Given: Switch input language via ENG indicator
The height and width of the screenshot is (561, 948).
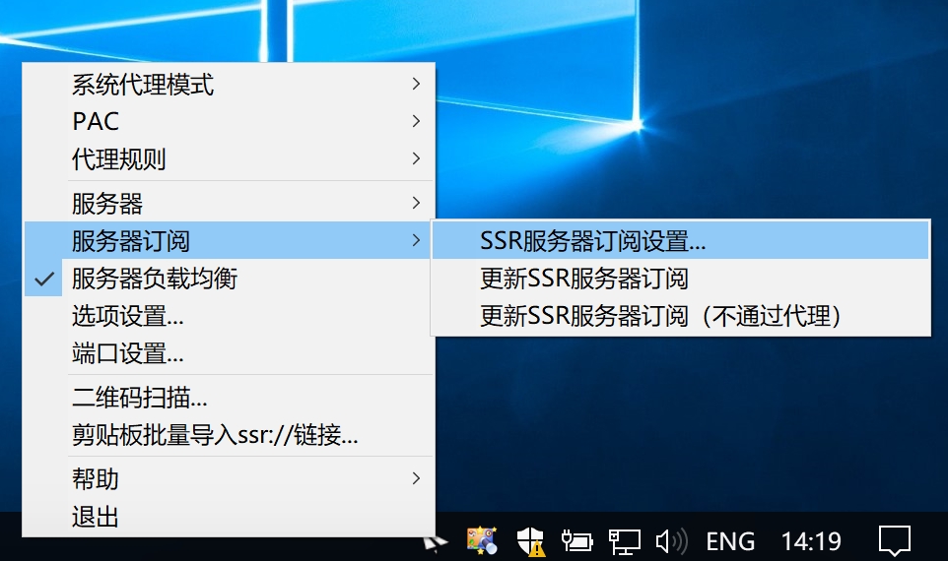Looking at the screenshot, I should click(x=730, y=540).
